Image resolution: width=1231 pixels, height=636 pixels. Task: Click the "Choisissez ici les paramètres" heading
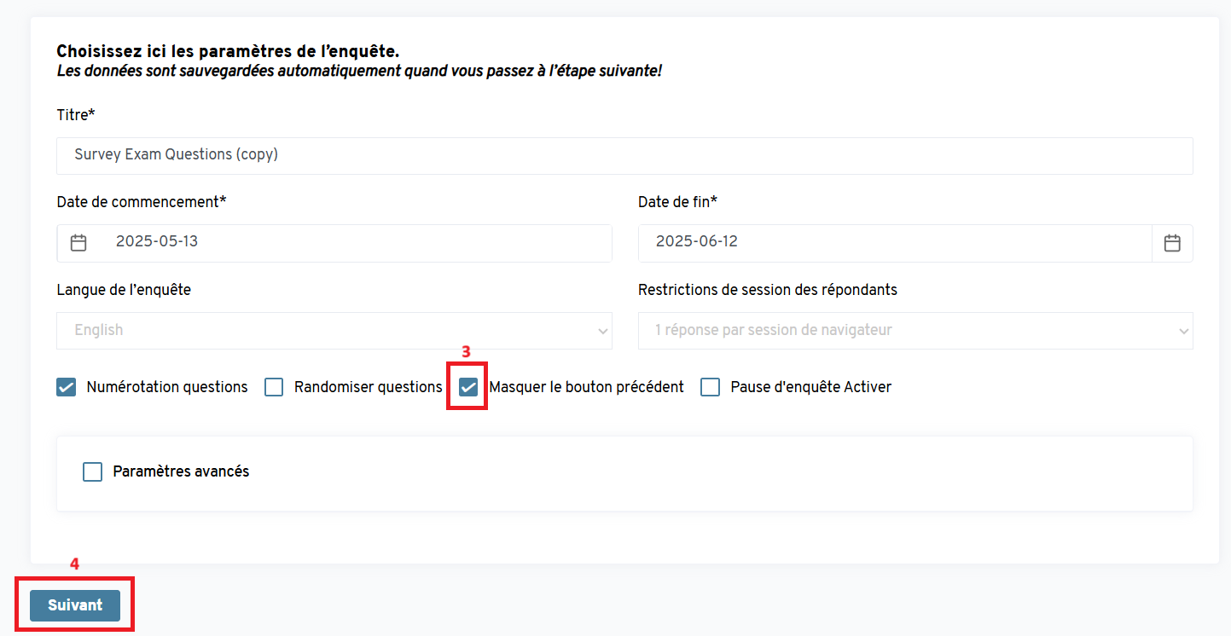pos(228,52)
